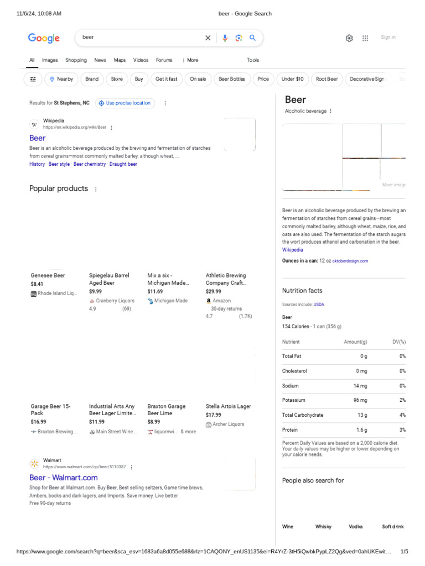Switch to the Images tab
The image size is (425, 566).
(50, 60)
